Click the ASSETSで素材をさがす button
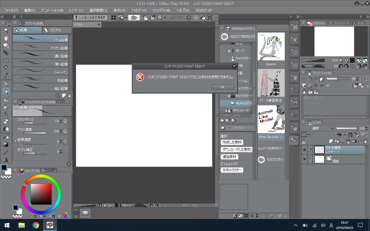 click(238, 37)
